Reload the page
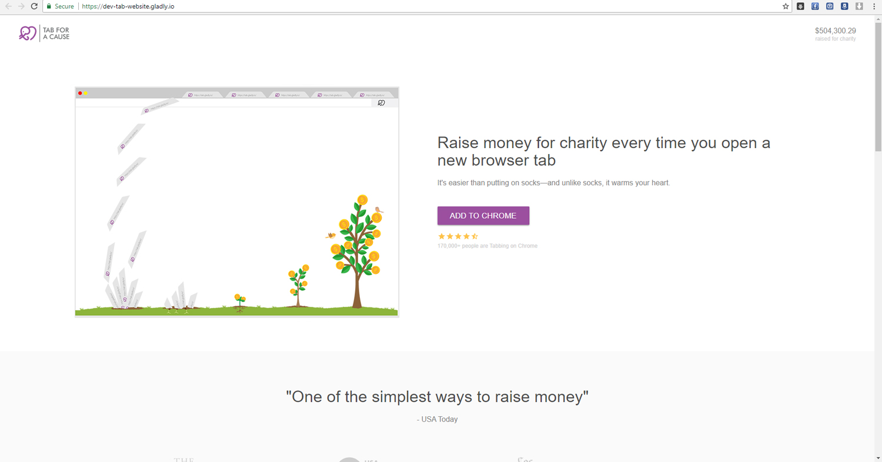882x462 pixels. tap(34, 6)
